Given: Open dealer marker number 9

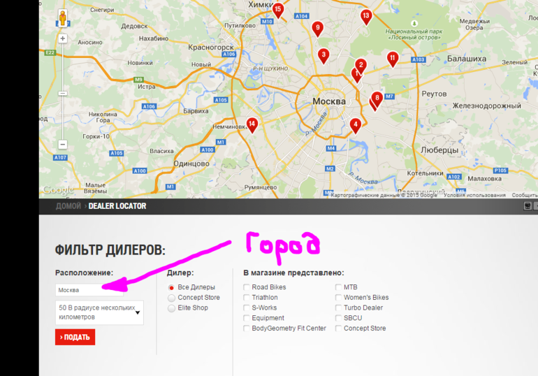Looking at the screenshot, I should click(x=317, y=29).
